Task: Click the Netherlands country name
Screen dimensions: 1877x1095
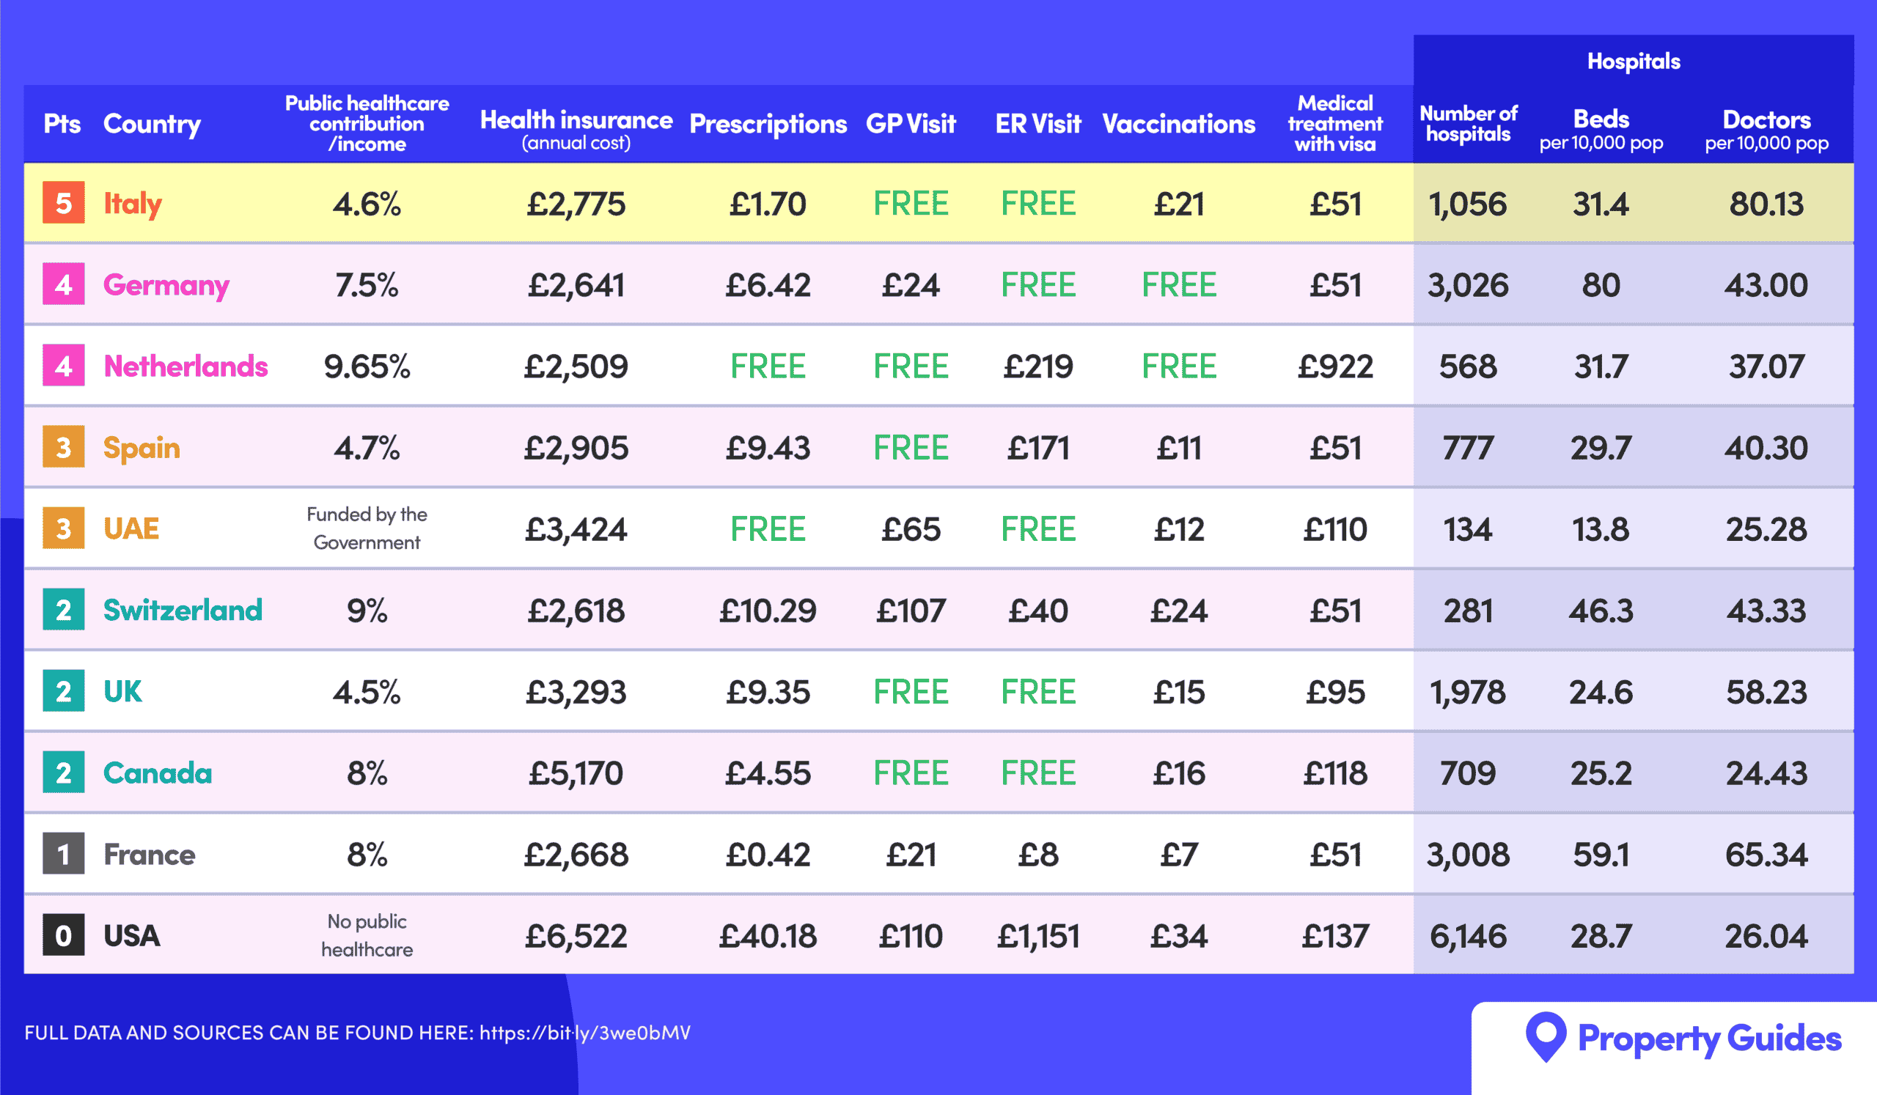Action: (x=186, y=366)
